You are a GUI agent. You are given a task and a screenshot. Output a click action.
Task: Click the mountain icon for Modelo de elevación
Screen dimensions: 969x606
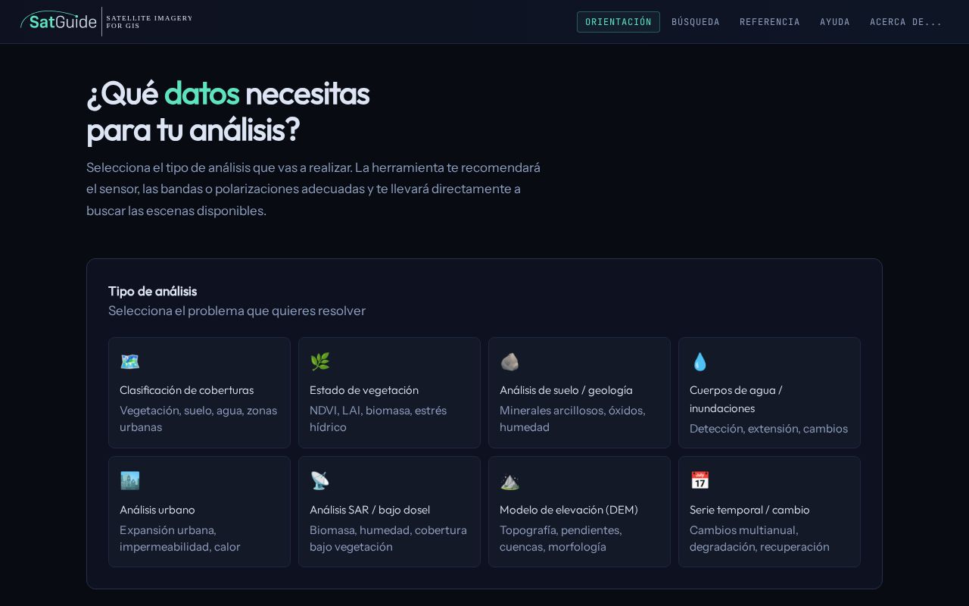click(509, 481)
